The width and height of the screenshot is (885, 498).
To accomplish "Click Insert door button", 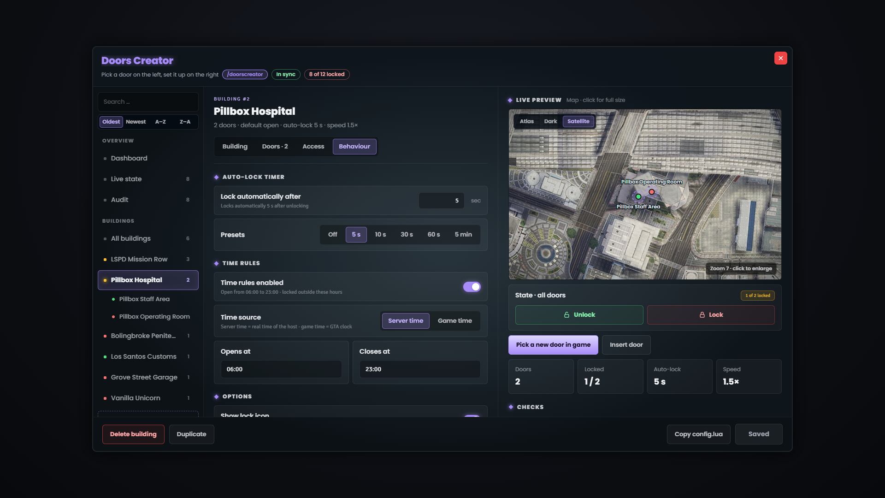I will (626, 345).
